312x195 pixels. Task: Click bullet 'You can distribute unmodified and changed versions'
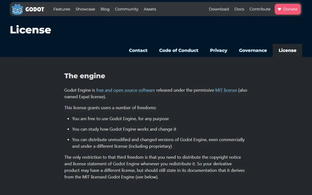pos(158,143)
